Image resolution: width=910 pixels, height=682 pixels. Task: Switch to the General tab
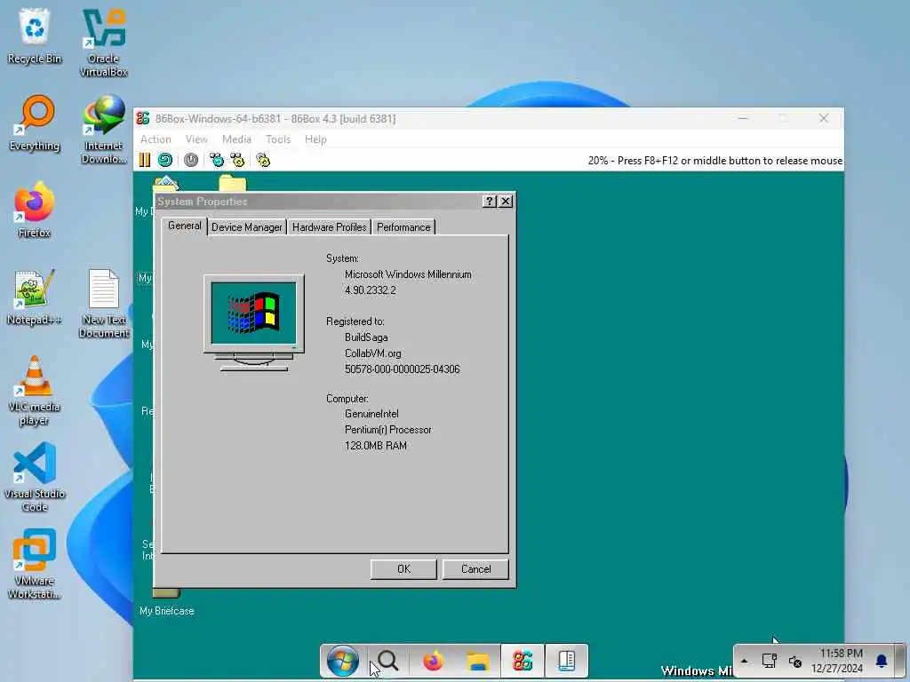coord(185,226)
